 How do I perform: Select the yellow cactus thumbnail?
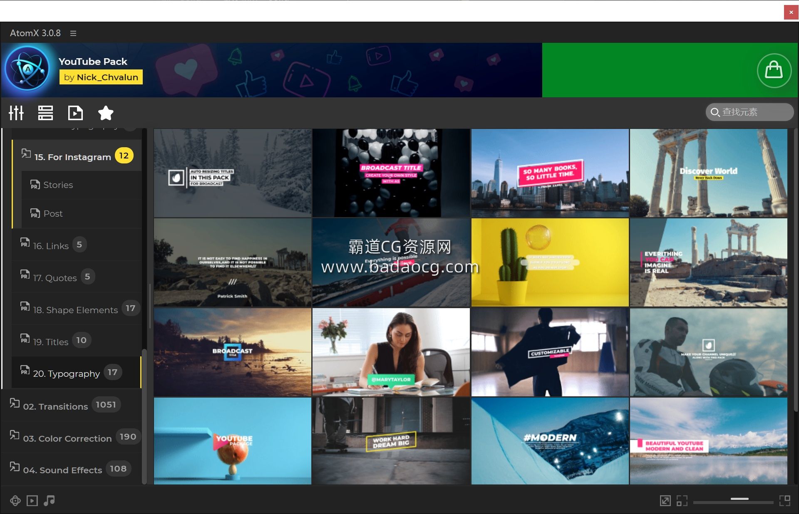[550, 263]
